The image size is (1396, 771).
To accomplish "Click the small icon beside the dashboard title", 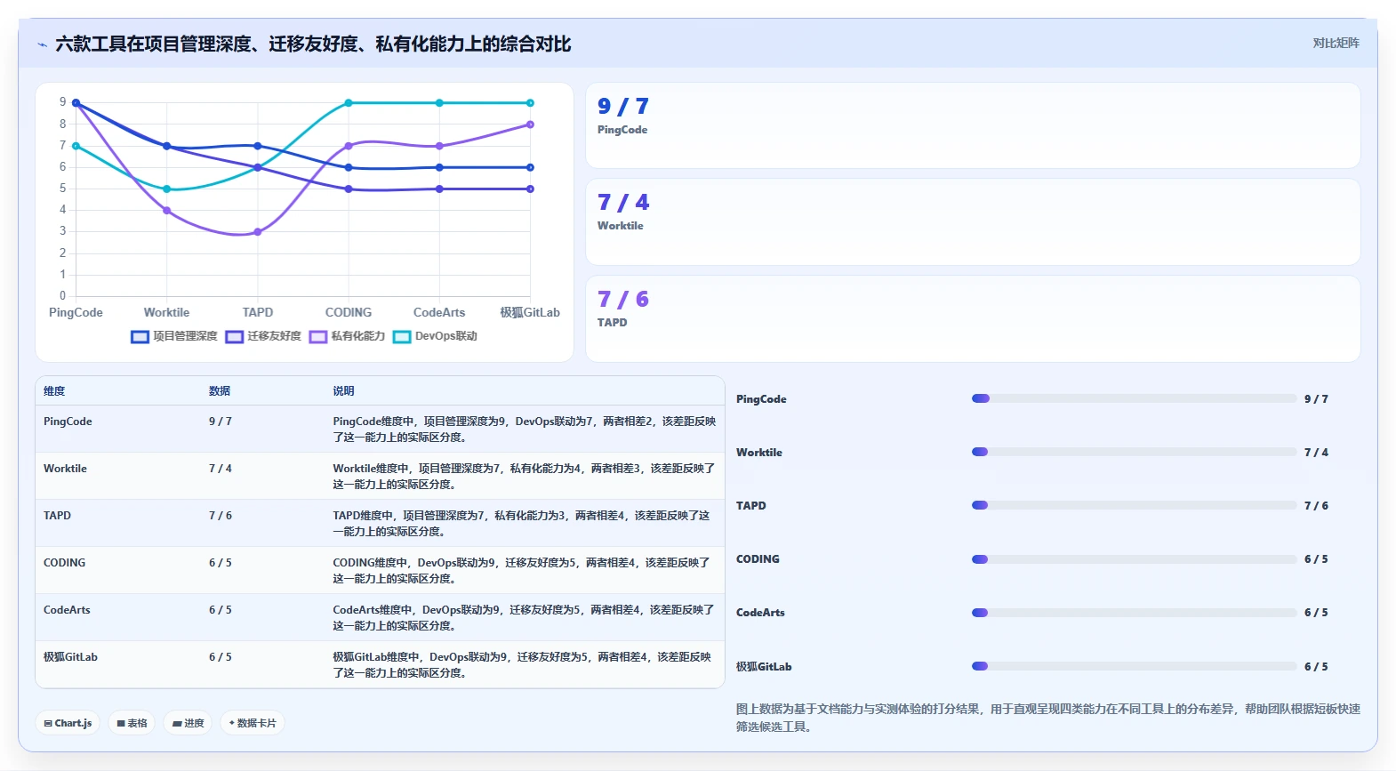I will pos(42,44).
